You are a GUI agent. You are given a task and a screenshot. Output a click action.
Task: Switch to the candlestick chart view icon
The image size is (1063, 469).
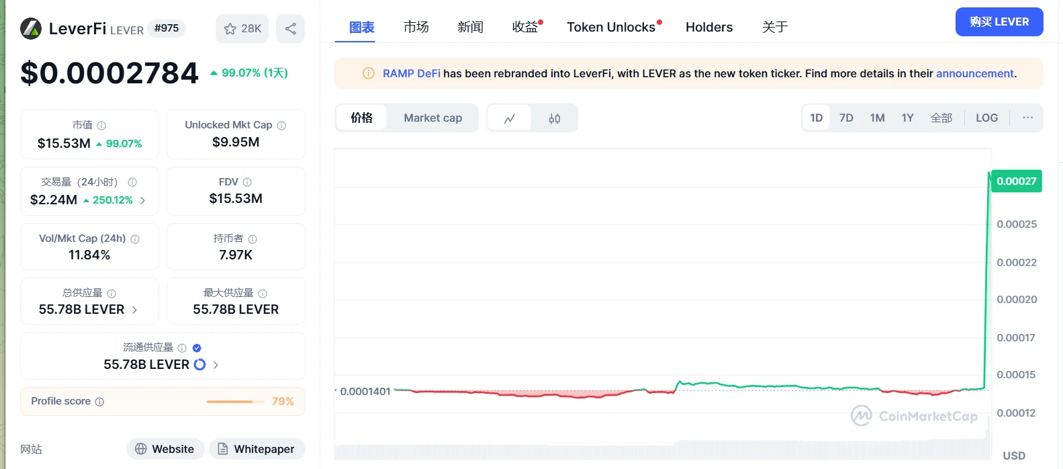coord(554,118)
